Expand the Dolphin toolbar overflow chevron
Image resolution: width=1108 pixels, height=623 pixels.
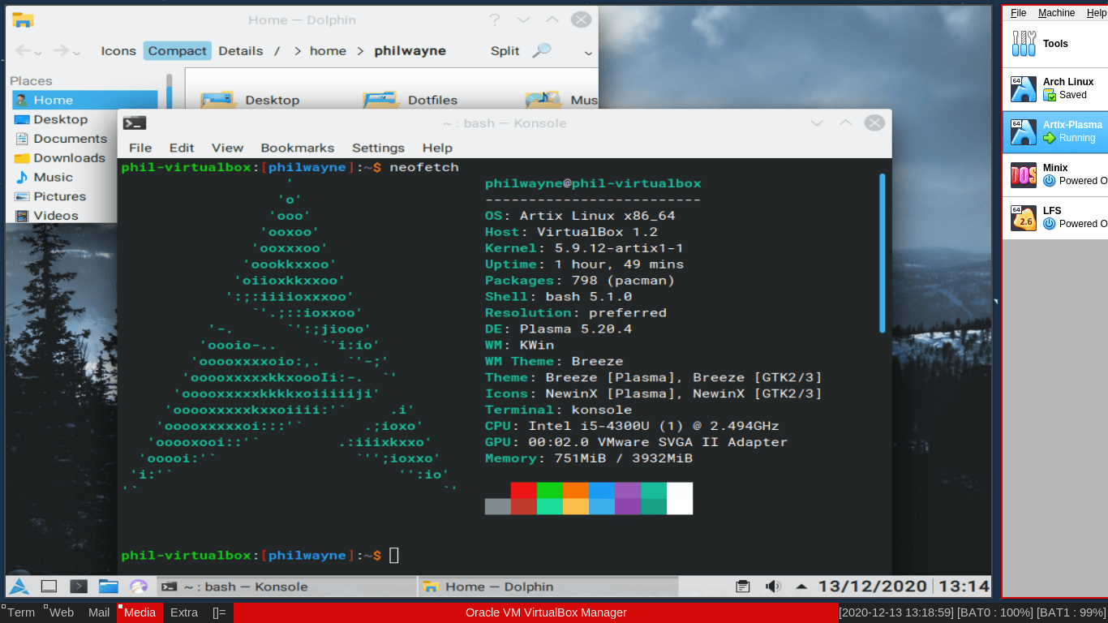(588, 53)
